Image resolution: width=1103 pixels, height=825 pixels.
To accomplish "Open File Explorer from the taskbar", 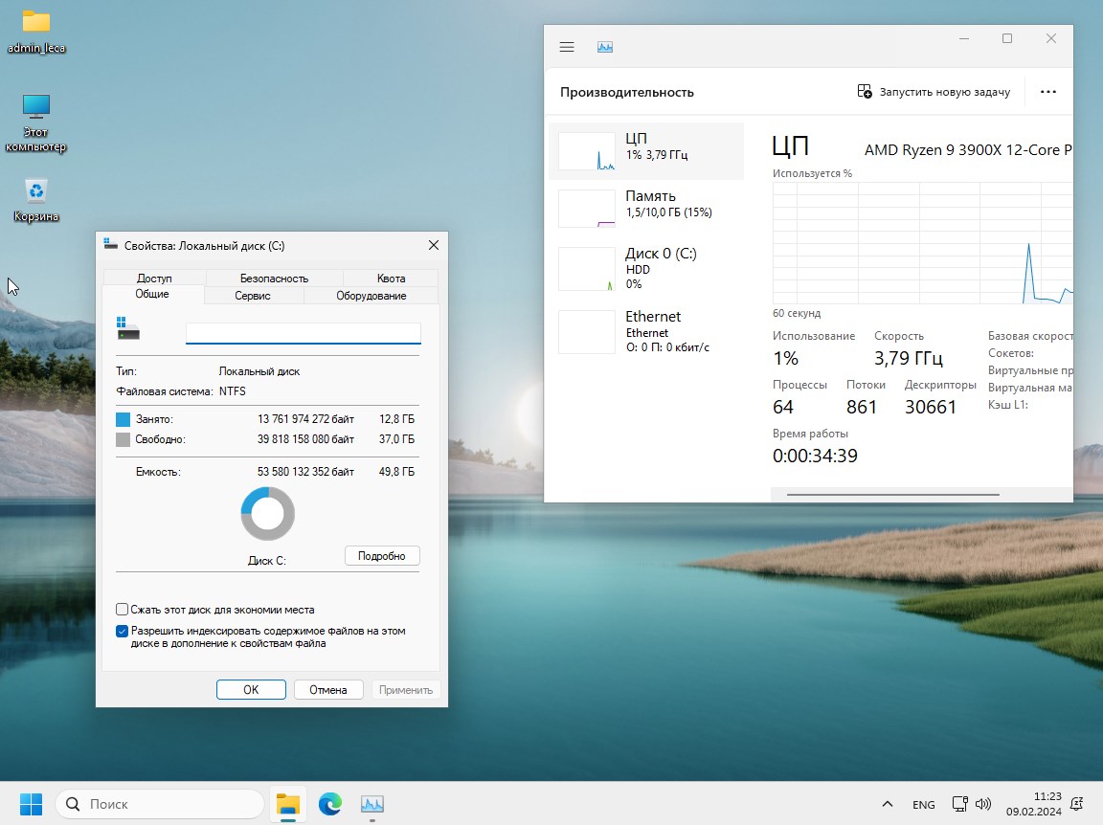I will click(287, 804).
